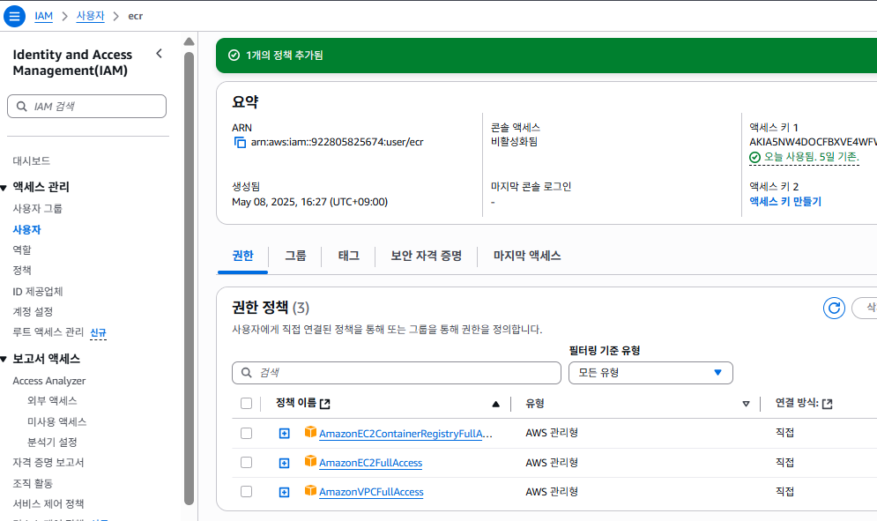Click the sidebar scrollbar up arrow
877x521 pixels.
pyautogui.click(x=189, y=41)
